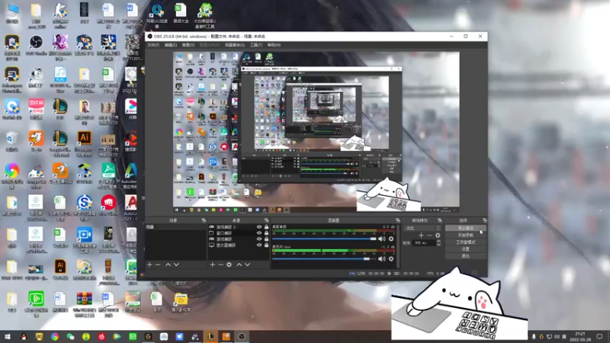610x343 pixels.
Task: Mute the 桌面音频 desktop audio speaker icon
Action: tap(382, 239)
